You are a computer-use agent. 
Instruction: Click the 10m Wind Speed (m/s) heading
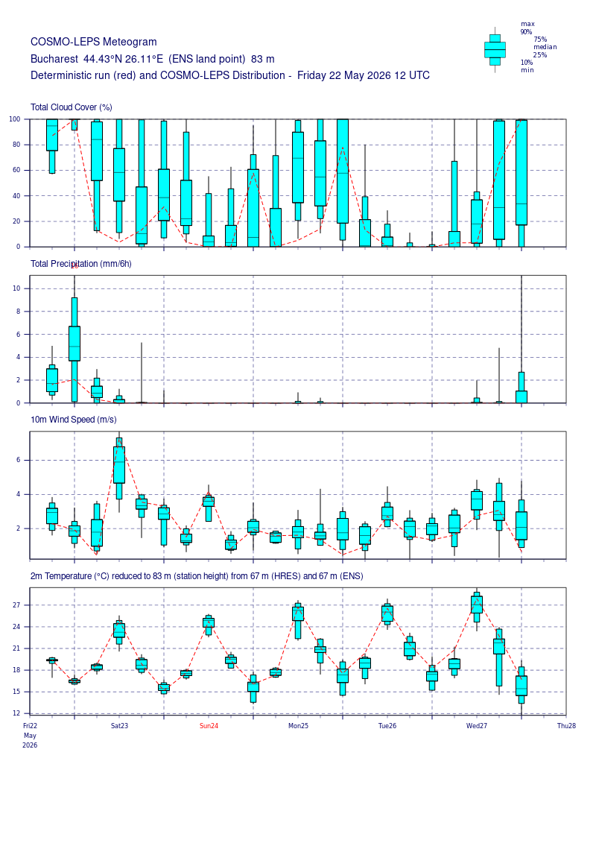pos(74,420)
